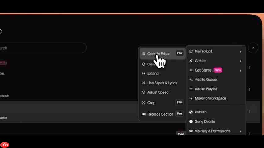The height and width of the screenshot is (148, 264).
Task: Click the Crop scissors icon
Action: pos(143,103)
